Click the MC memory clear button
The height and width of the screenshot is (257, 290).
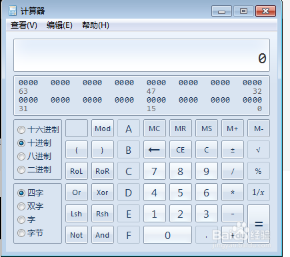[155, 128]
